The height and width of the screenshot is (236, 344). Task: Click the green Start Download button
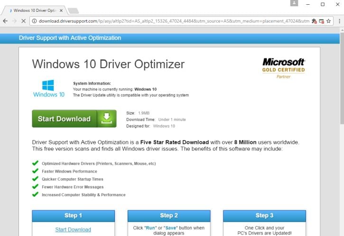(74, 119)
